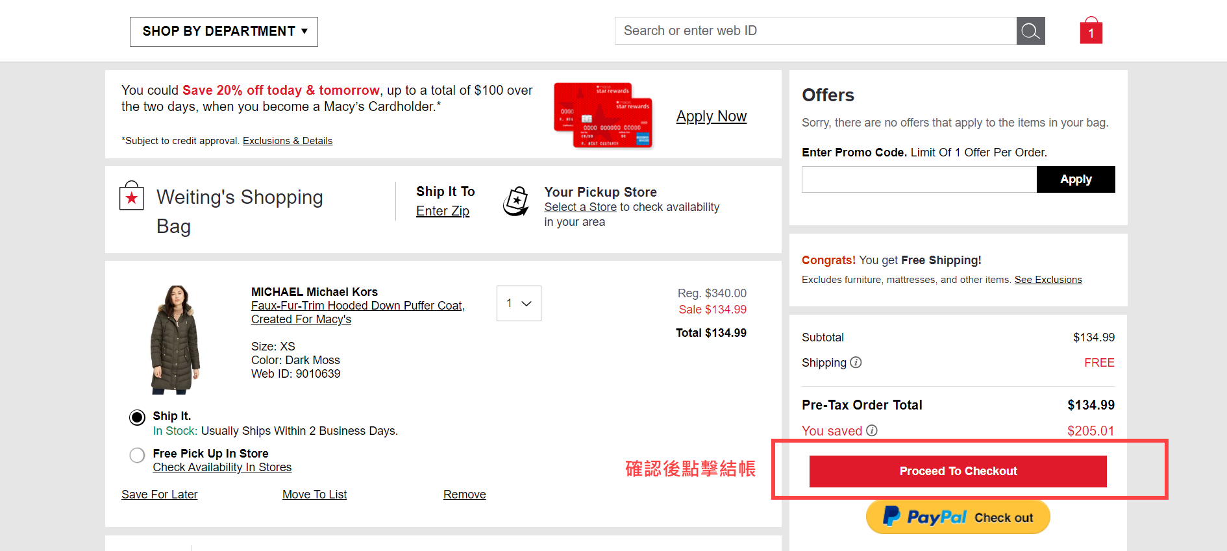
Task: Expand the item quantity dropdown
Action: [x=519, y=303]
